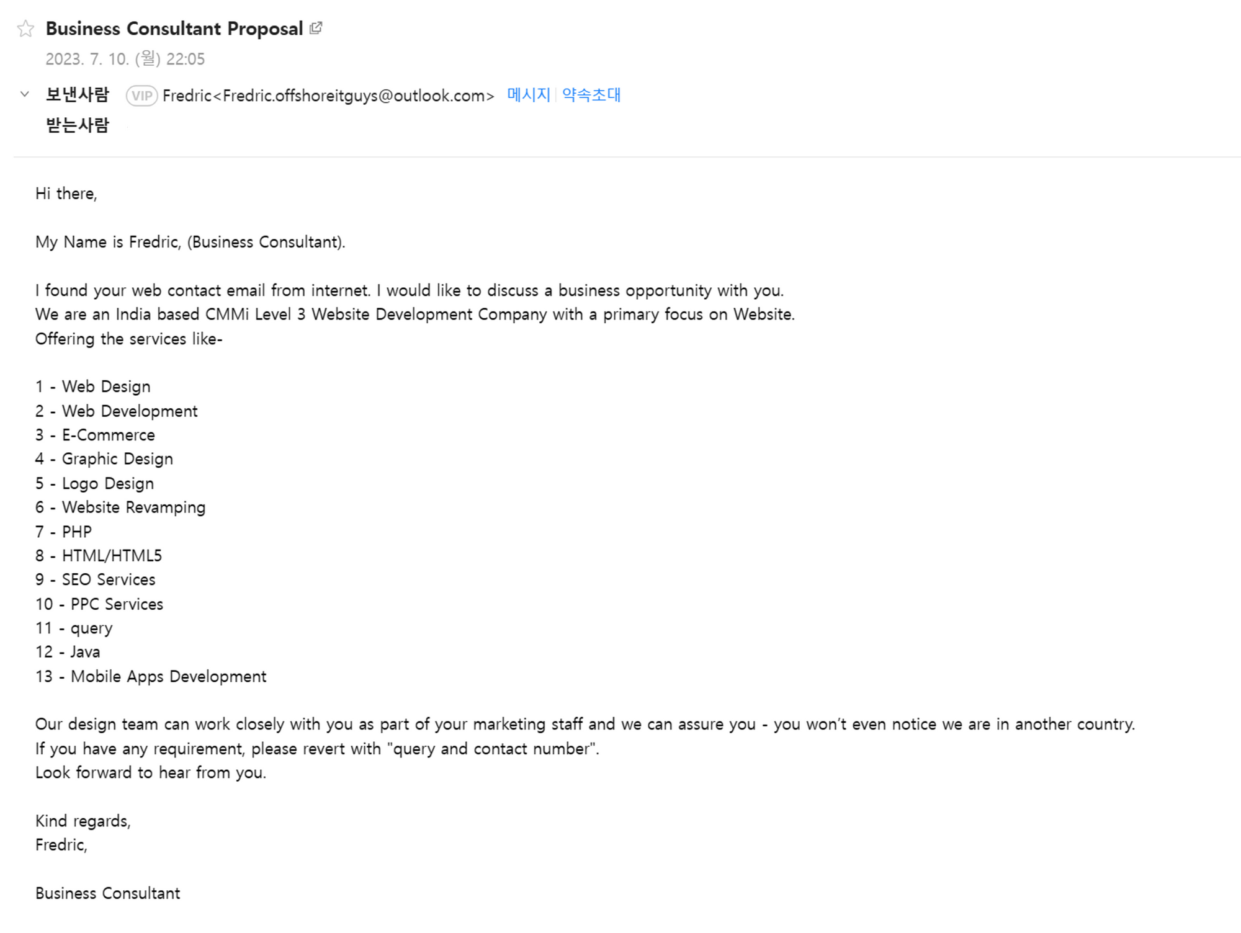The width and height of the screenshot is (1241, 933).
Task: Click the 받는사람 recipient label
Action: tap(78, 125)
